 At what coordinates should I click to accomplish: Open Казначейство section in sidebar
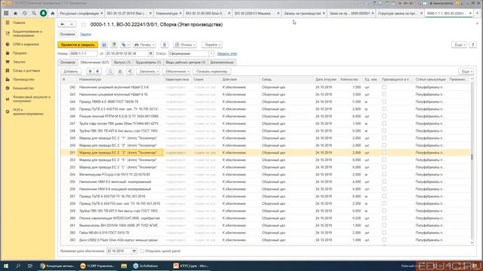(x=23, y=89)
